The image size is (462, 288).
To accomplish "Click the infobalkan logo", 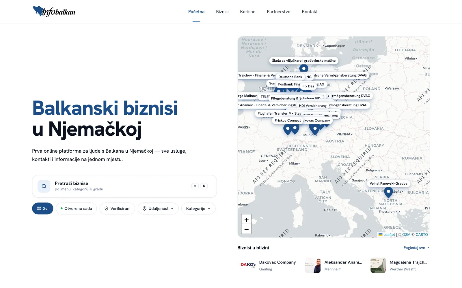I will coord(54,12).
